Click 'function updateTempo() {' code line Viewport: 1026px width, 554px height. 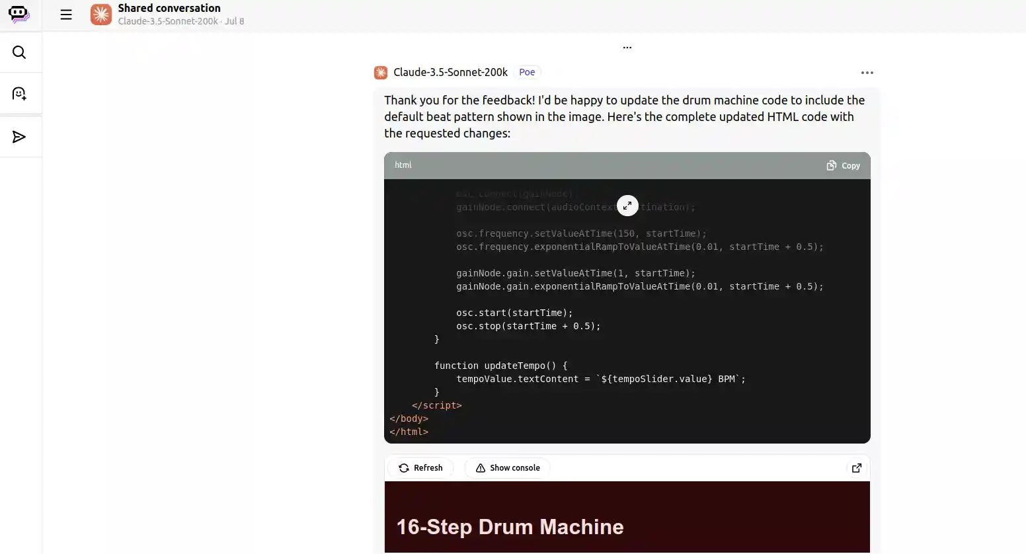pos(500,366)
